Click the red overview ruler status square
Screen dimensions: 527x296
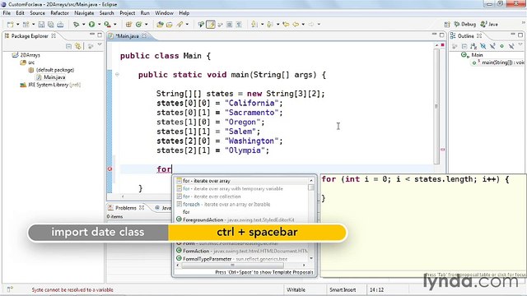(x=443, y=44)
